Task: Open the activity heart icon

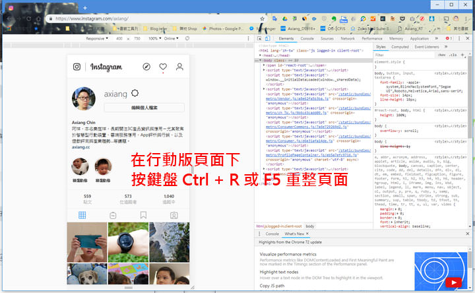Action: tap(163, 67)
